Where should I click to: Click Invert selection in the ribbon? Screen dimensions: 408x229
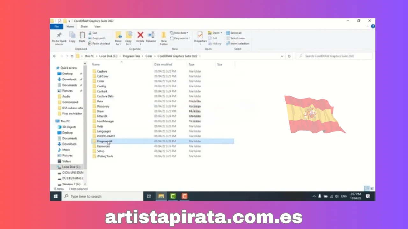point(237,44)
